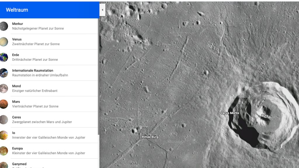Image resolution: width=299 pixels, height=168 pixels.
Task: Click description 'Nächstgelegener Planet zur Sonne'
Action: click(38, 28)
